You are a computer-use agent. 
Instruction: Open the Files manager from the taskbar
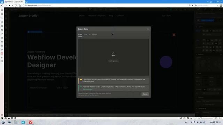tap(16, 122)
